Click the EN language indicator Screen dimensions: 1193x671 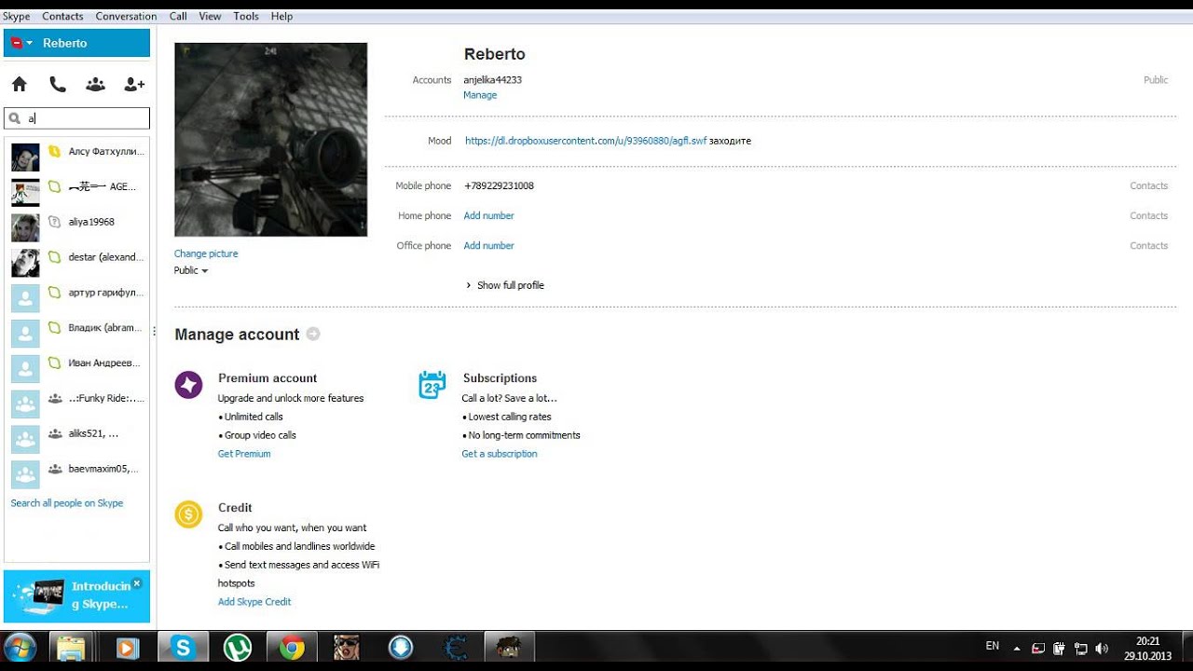[x=993, y=646]
